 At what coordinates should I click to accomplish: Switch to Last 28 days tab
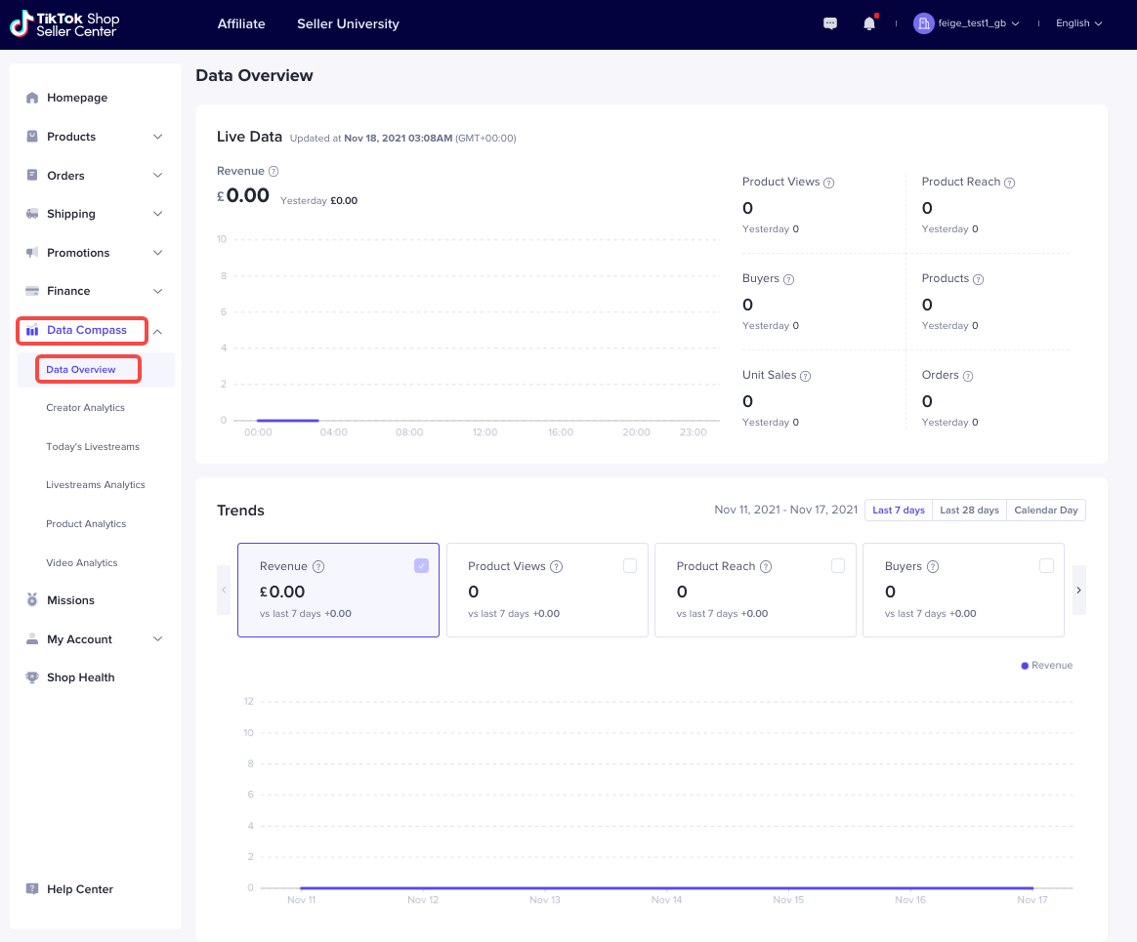(x=969, y=511)
